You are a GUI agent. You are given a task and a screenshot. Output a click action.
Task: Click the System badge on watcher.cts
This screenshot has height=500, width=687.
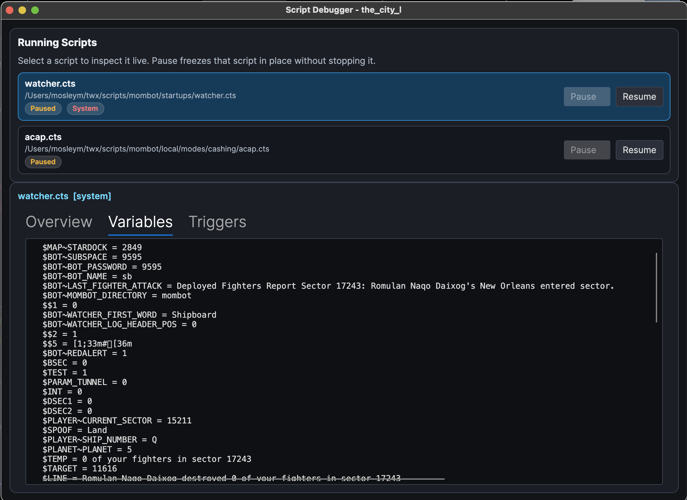85,109
